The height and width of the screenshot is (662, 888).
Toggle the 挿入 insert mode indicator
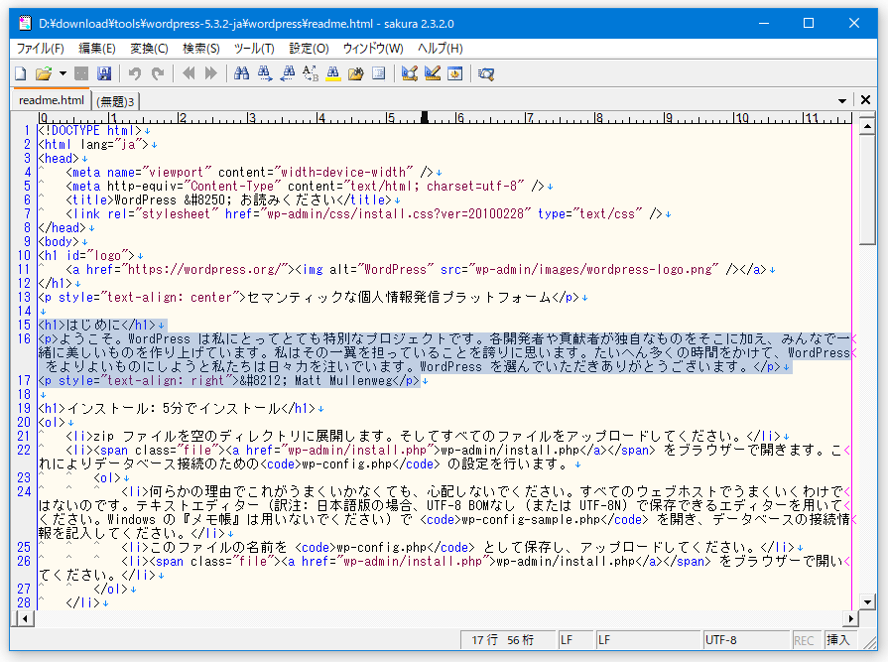[x=838, y=640]
